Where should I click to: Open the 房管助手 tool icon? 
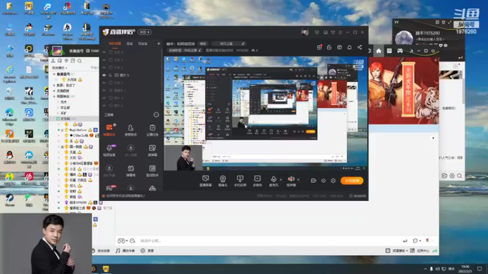(131, 130)
